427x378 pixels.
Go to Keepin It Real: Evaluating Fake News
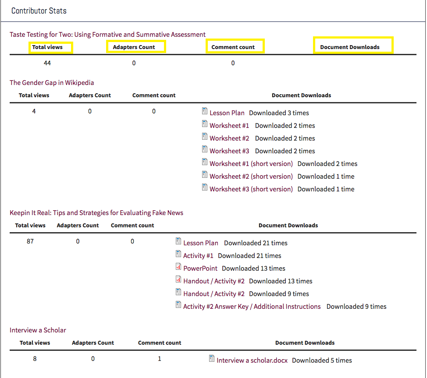coord(96,213)
